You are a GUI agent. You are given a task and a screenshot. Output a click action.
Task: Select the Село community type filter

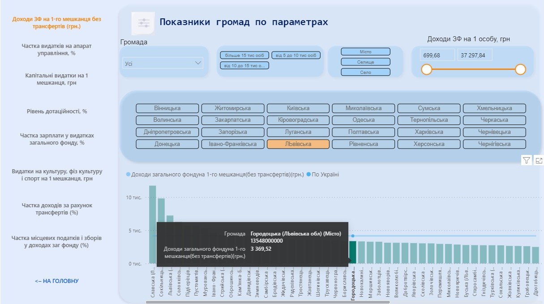(365, 72)
